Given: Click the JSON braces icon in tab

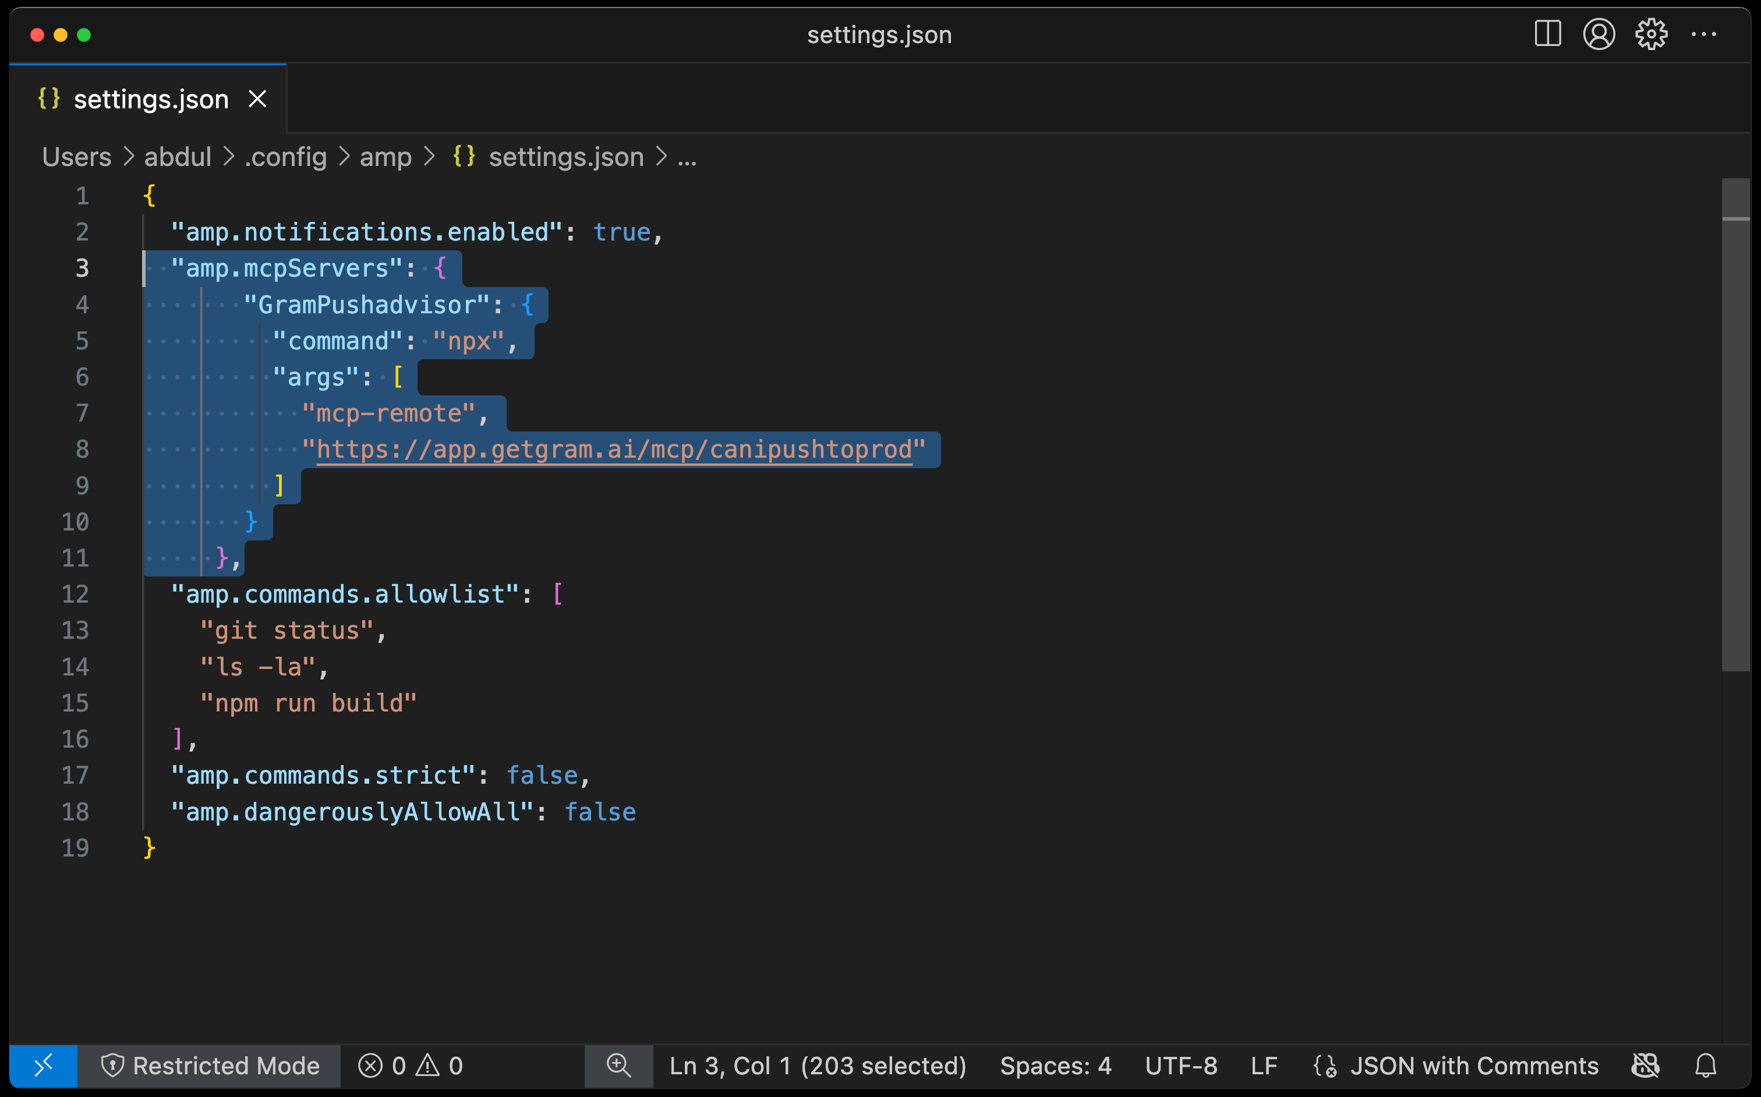Looking at the screenshot, I should 48,98.
